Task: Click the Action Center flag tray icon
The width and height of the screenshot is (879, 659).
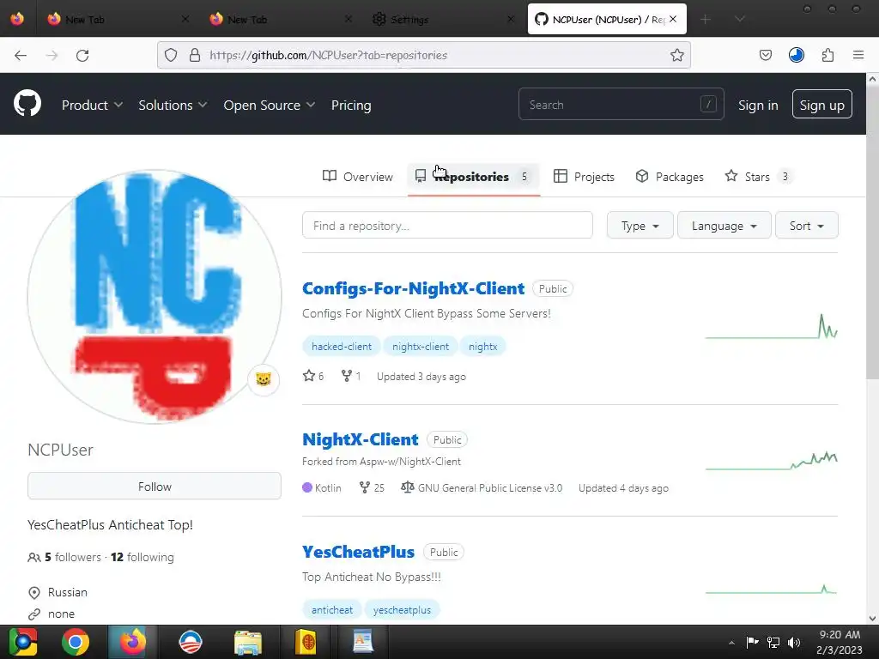Action: point(752,642)
